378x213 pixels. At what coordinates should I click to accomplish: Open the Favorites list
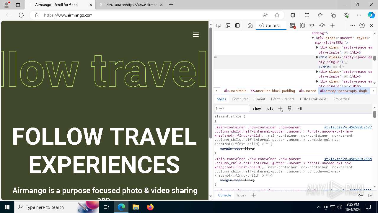320,15
